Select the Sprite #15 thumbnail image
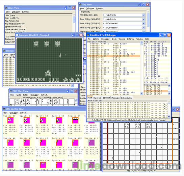 tap(59, 165)
